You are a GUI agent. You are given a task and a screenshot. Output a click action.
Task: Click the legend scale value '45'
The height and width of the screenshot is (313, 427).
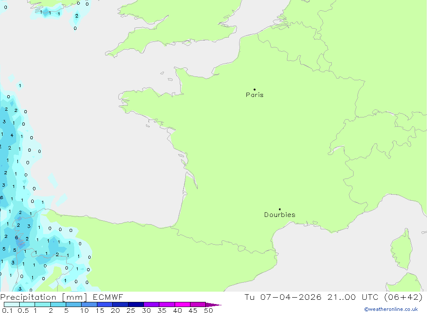coord(193,310)
